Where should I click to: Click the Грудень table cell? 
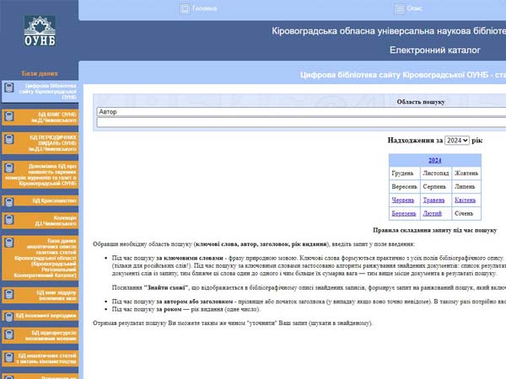(405, 173)
